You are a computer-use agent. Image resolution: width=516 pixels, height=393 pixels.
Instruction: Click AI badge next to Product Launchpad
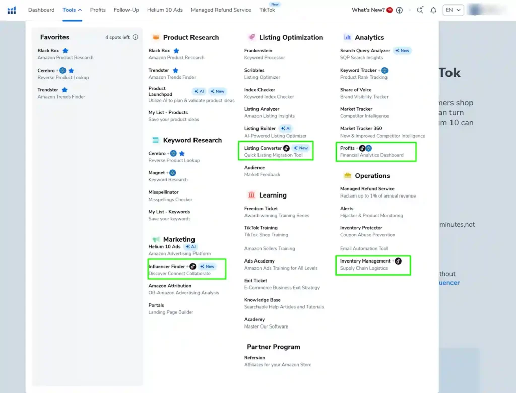point(199,91)
